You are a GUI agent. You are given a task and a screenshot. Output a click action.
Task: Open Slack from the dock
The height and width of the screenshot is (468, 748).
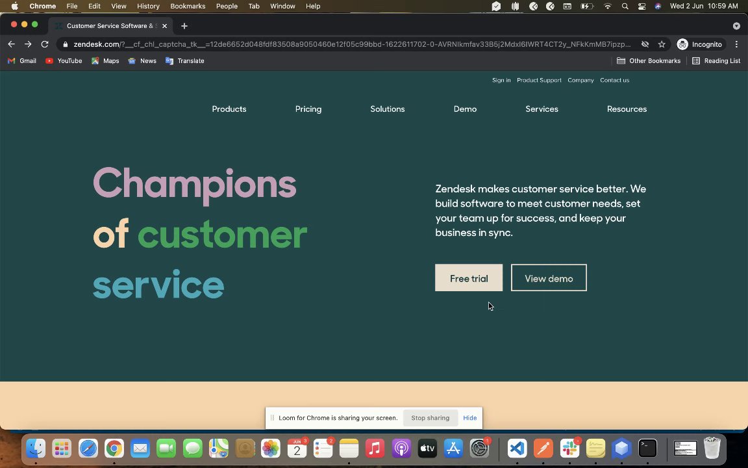569,448
